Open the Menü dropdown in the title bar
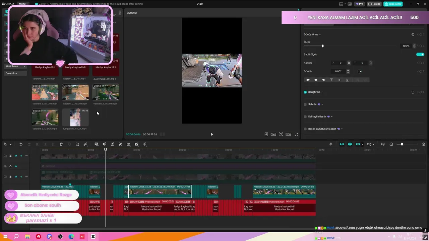Viewport: 429px width, 241px height. (23, 4)
